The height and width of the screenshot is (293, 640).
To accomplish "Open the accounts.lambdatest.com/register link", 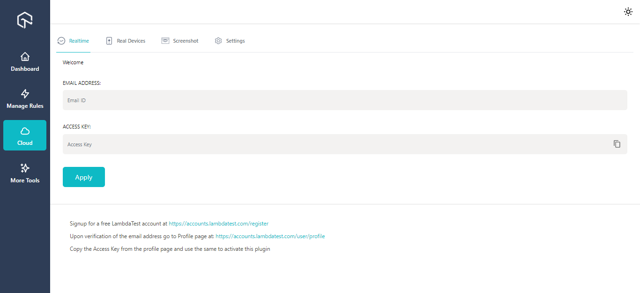I will click(218, 224).
